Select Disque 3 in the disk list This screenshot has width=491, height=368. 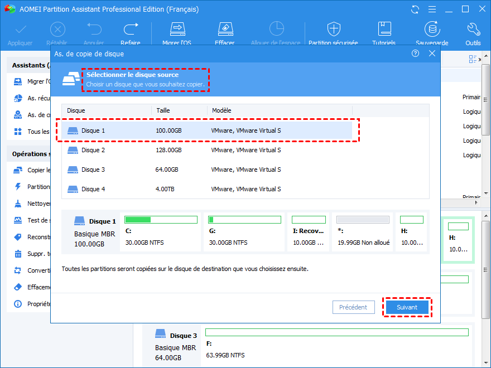pyautogui.click(x=207, y=170)
